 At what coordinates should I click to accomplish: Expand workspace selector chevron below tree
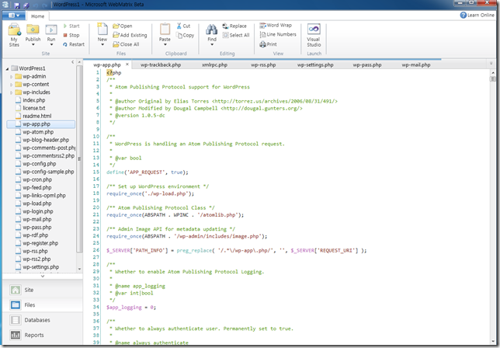pyautogui.click(x=43, y=277)
